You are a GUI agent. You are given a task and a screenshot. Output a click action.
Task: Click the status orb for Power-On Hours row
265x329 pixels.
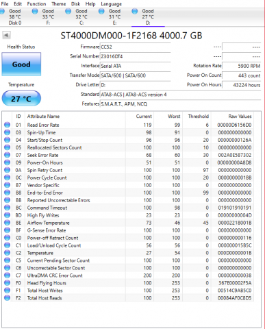[x=8, y=162]
